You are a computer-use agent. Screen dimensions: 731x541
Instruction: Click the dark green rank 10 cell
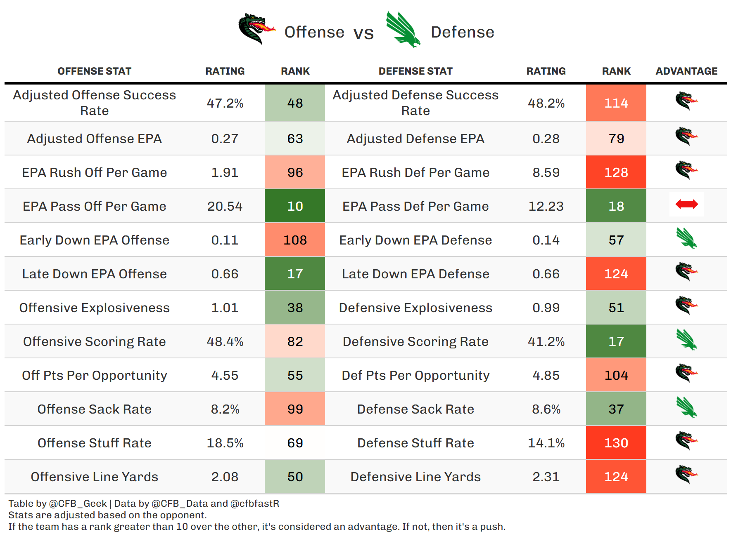pos(295,206)
